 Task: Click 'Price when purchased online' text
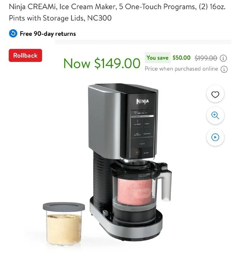click(181, 69)
